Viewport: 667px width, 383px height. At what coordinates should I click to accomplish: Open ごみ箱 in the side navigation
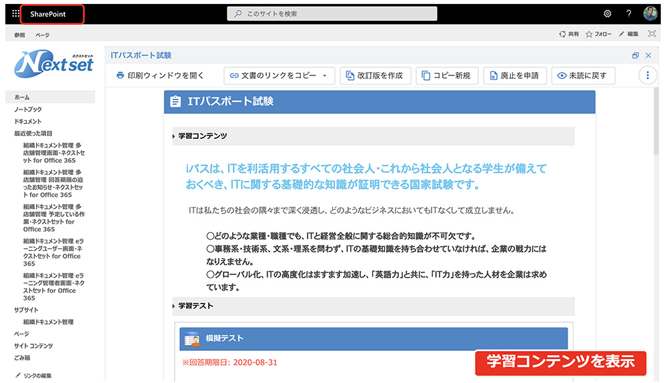[x=22, y=358]
